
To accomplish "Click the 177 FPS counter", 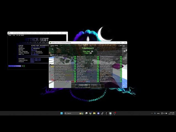I will tap(54, 46).
